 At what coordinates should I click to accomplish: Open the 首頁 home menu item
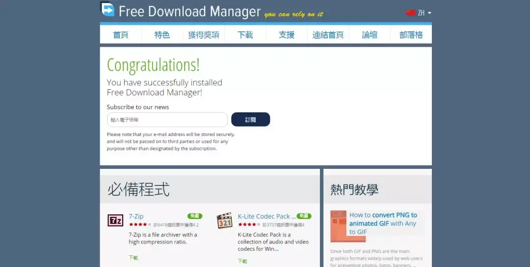(121, 35)
